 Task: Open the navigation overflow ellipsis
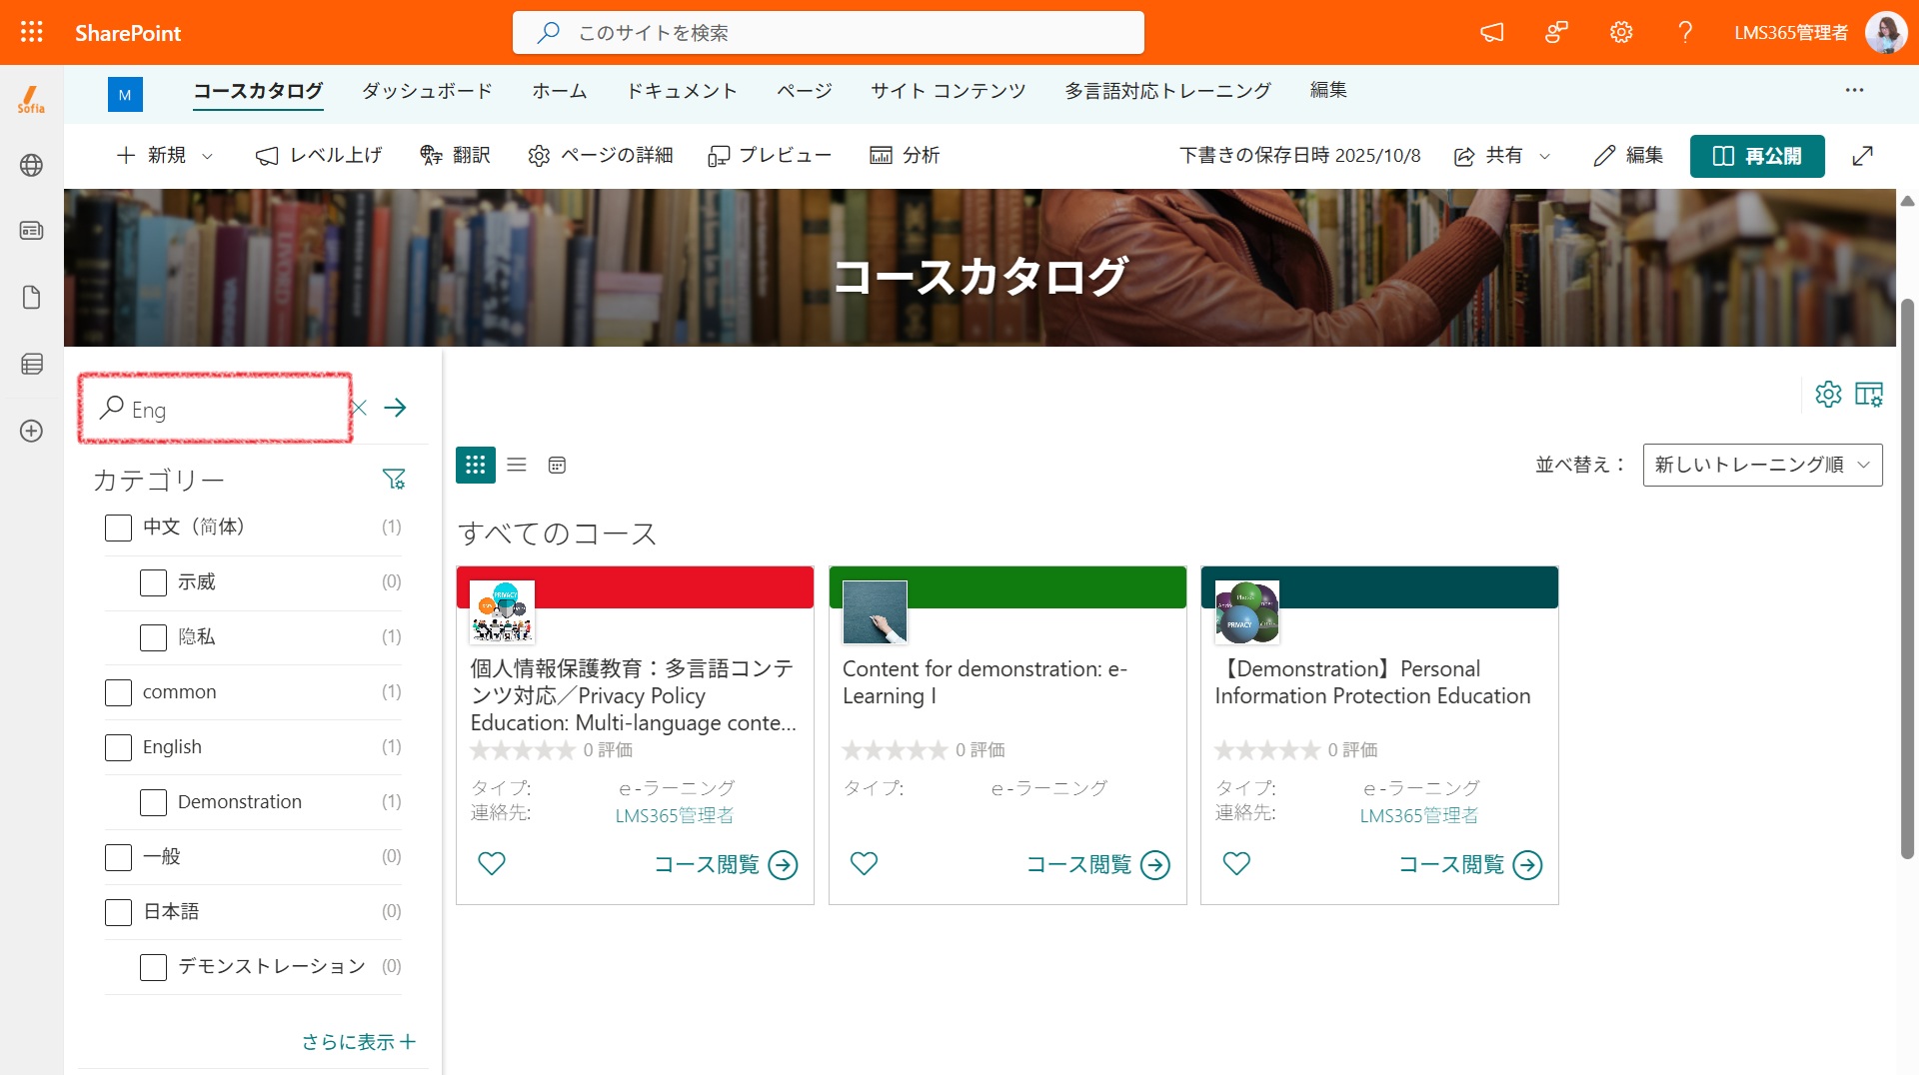pyautogui.click(x=1854, y=90)
